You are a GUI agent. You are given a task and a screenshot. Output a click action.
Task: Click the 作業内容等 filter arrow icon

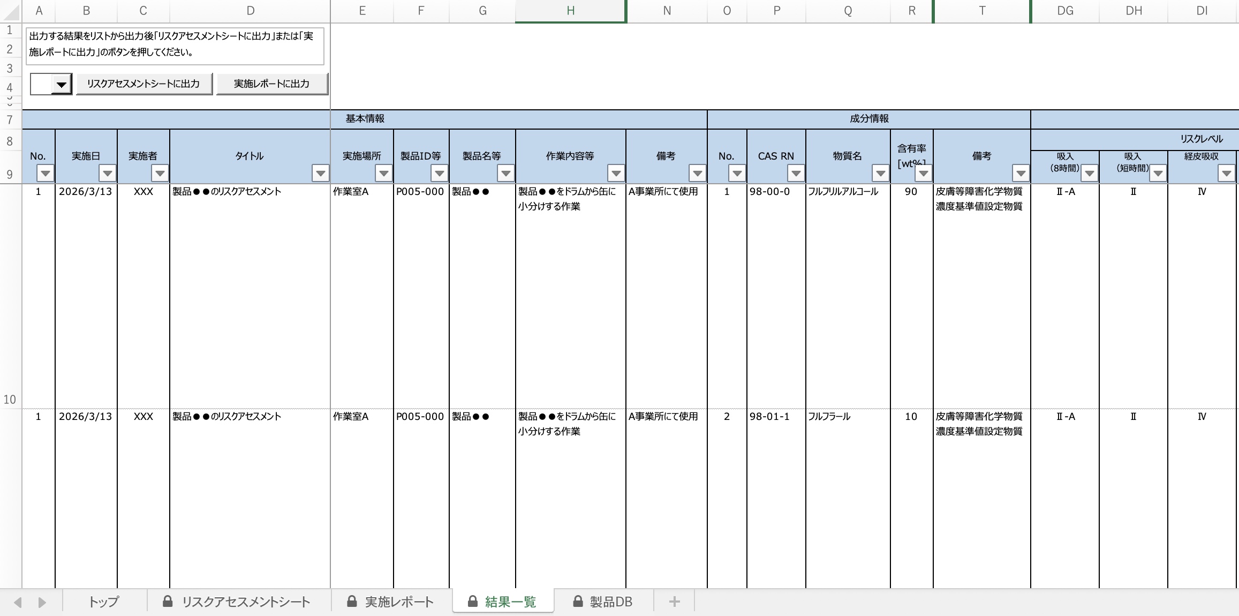point(616,174)
